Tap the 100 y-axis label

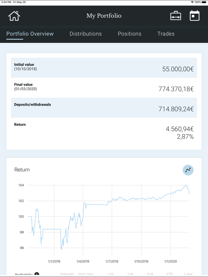[x=21, y=216]
